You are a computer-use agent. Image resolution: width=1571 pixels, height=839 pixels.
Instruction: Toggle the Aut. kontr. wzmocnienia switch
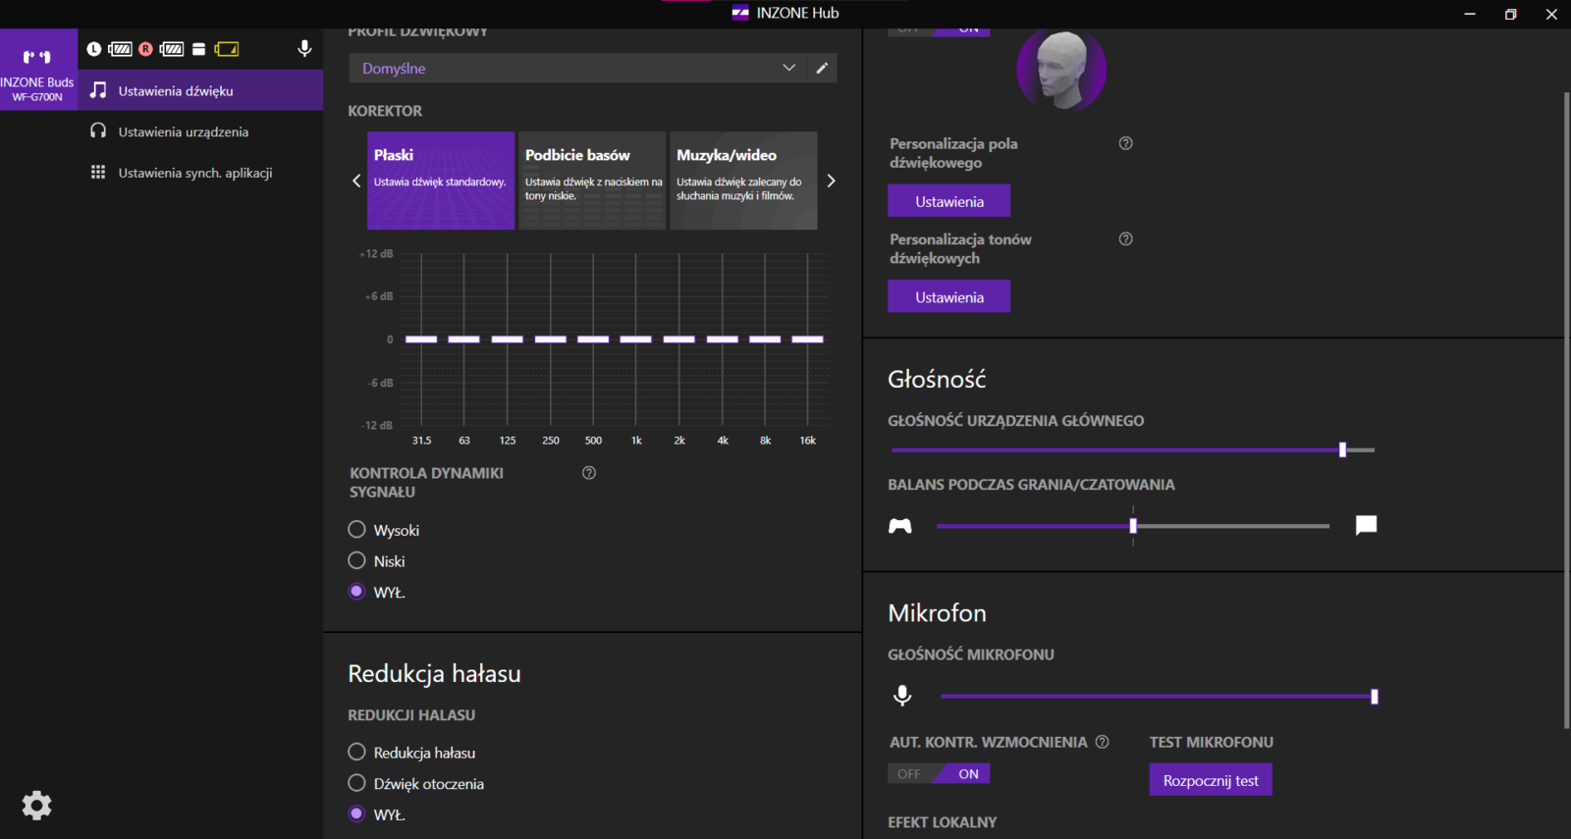(x=939, y=774)
